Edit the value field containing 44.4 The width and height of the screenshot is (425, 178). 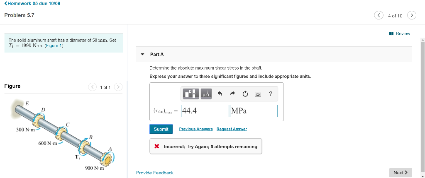205,111
